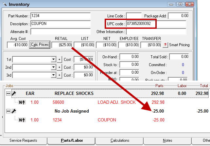Click the Inventory window title icon
The image size is (210, 146).
[x=5, y=4]
